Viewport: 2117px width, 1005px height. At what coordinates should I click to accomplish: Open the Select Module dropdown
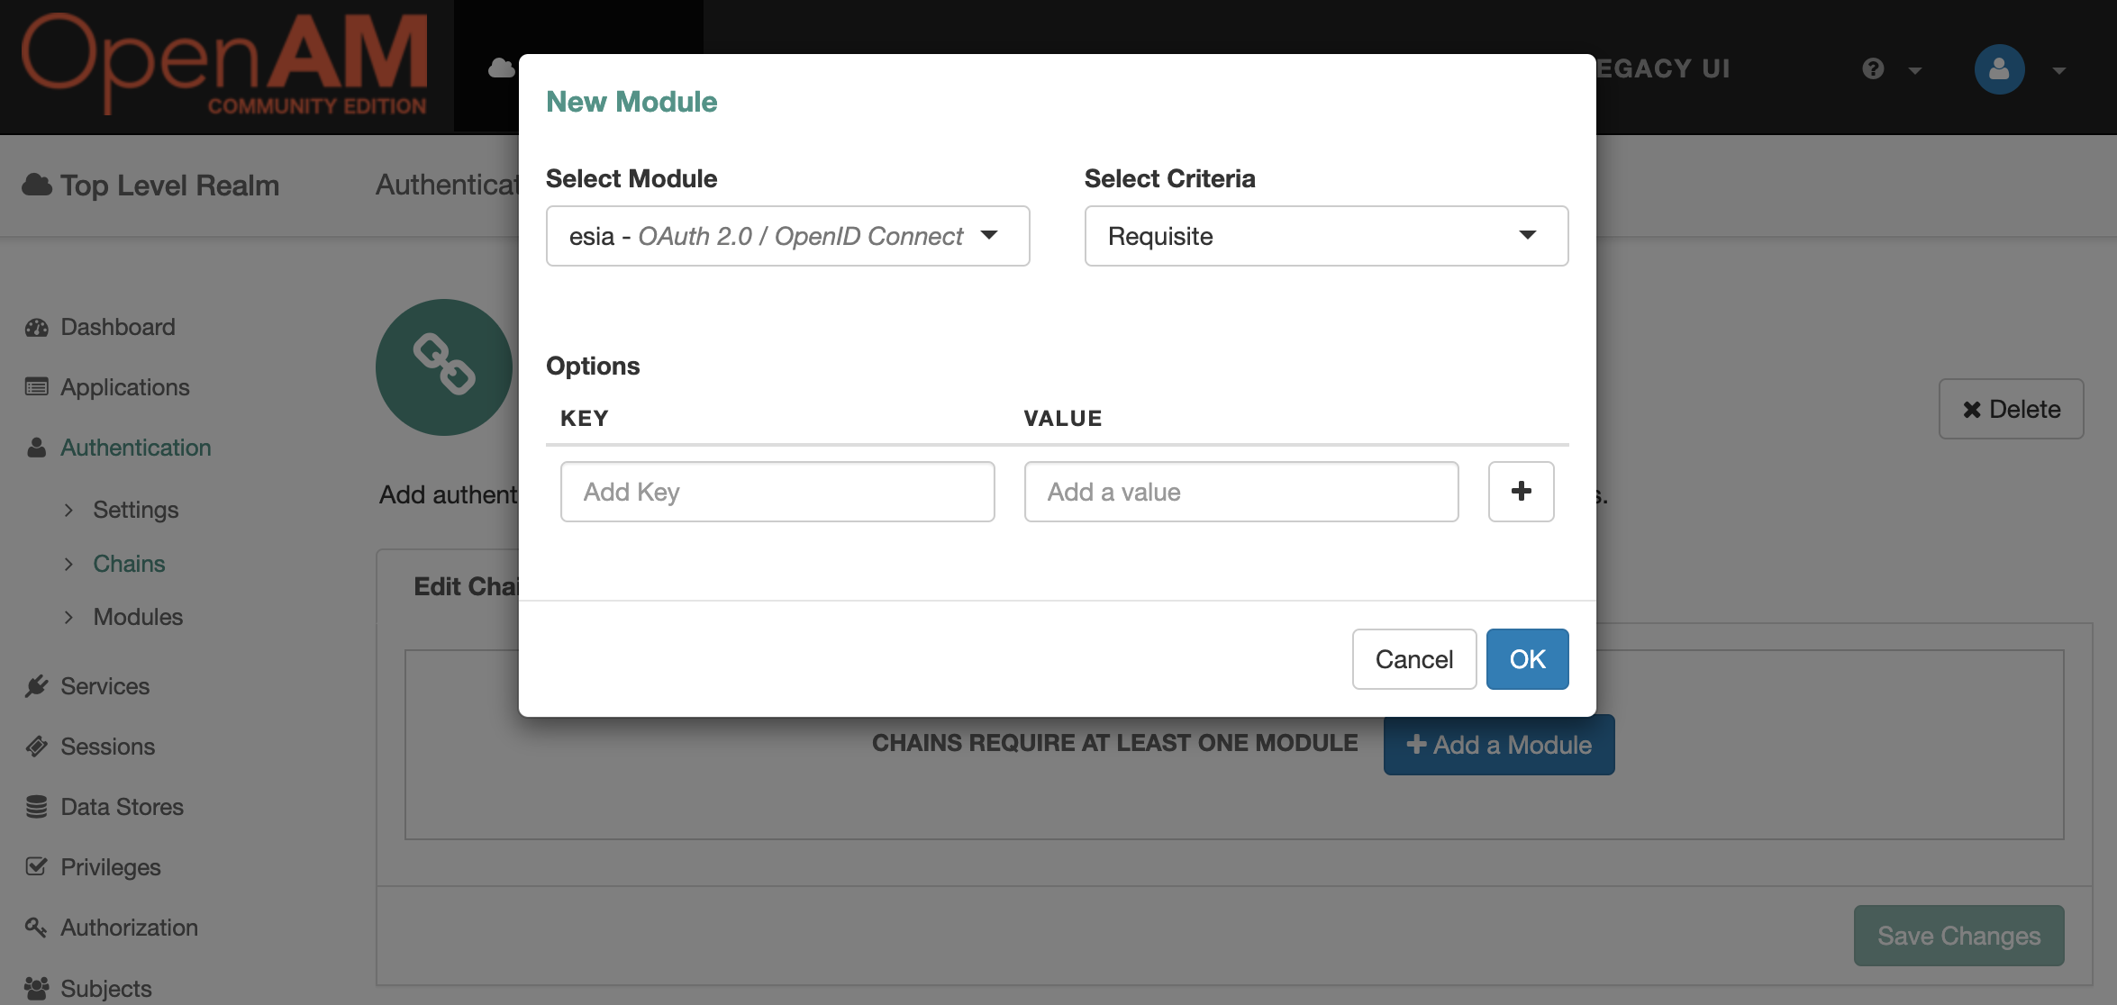[787, 236]
